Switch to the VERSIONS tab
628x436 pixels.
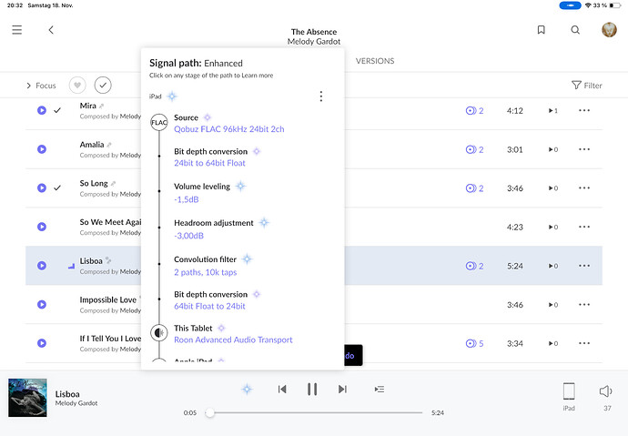[375, 61]
